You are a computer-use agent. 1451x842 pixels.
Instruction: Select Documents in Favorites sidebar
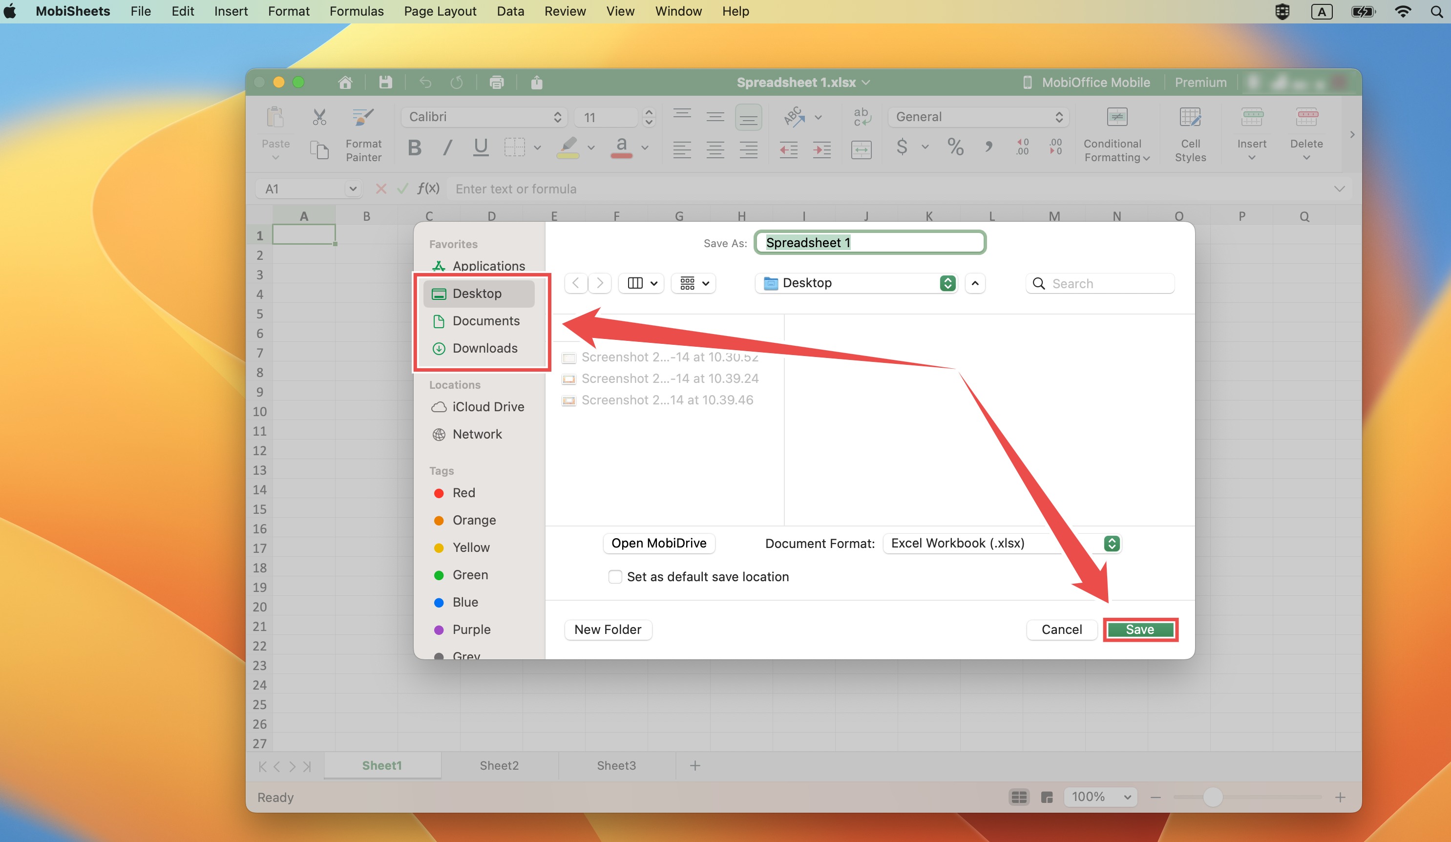pyautogui.click(x=480, y=321)
